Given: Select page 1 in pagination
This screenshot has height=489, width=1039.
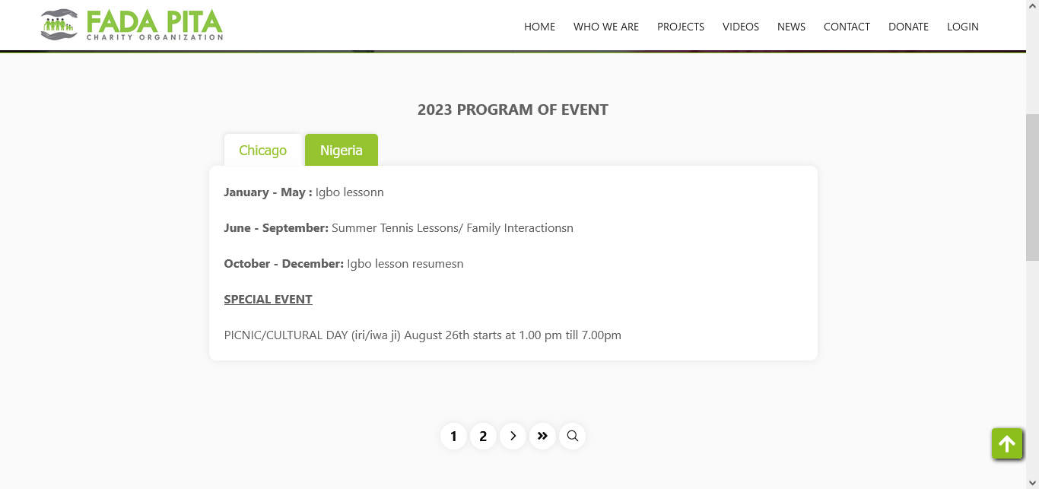Looking at the screenshot, I should [453, 437].
